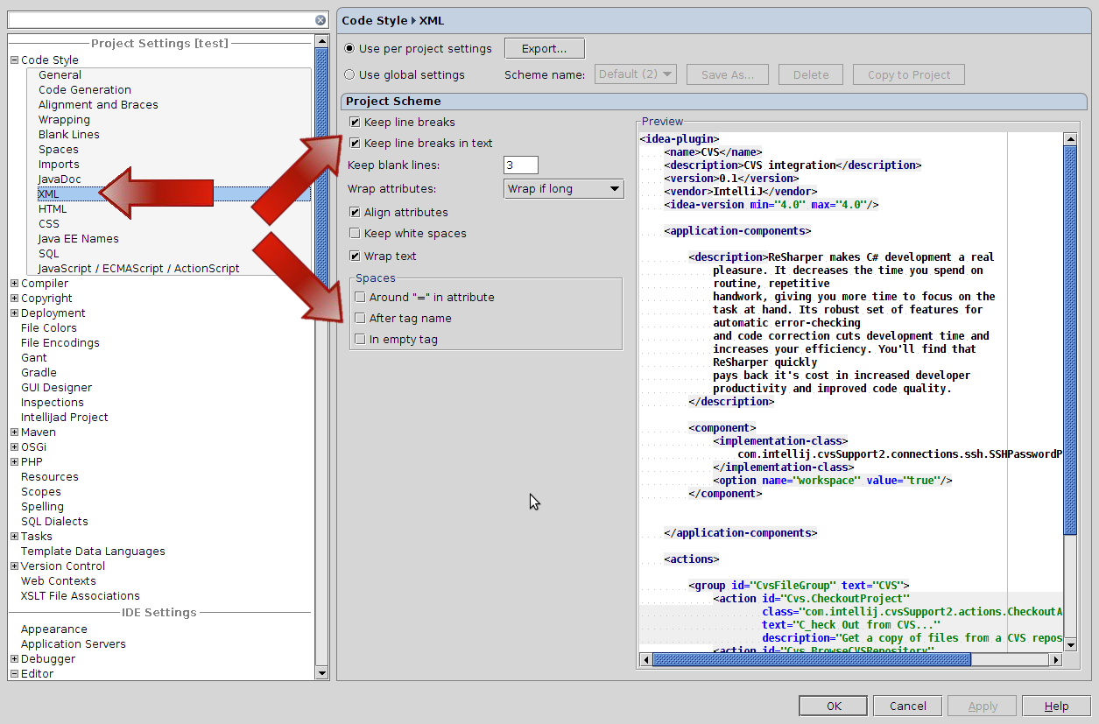This screenshot has width=1099, height=724.
Task: Focus the Keep blank lines field
Action: (x=521, y=165)
